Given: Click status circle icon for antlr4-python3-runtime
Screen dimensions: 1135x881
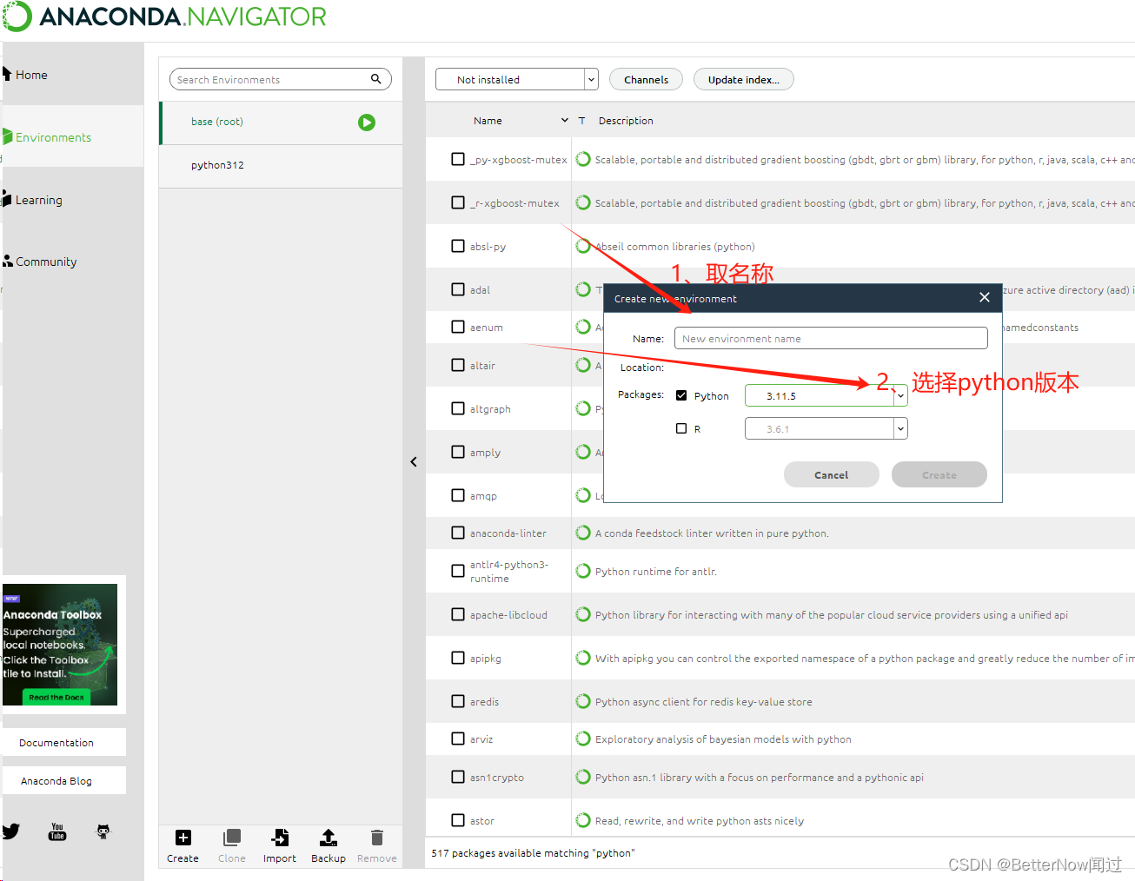Looking at the screenshot, I should [x=583, y=571].
